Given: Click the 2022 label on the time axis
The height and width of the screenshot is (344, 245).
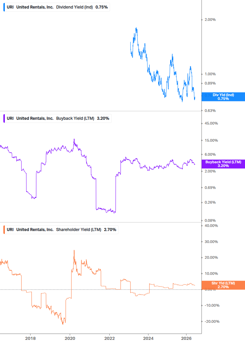Looking at the screenshot, I should [x=109, y=338].
